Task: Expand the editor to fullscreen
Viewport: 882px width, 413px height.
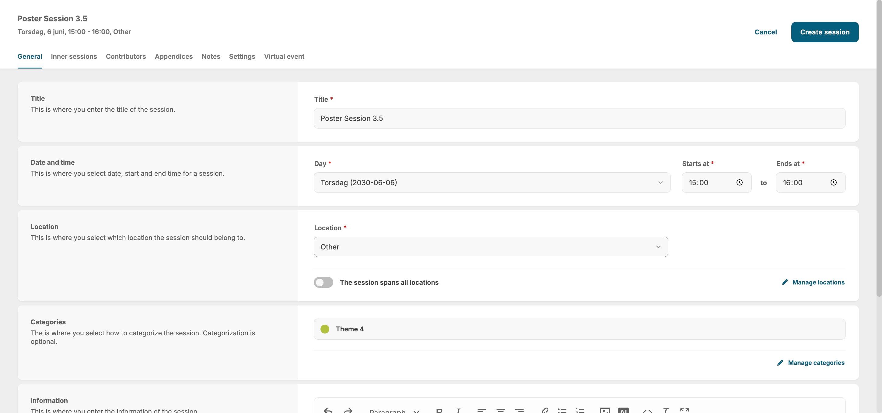Action: point(684,410)
